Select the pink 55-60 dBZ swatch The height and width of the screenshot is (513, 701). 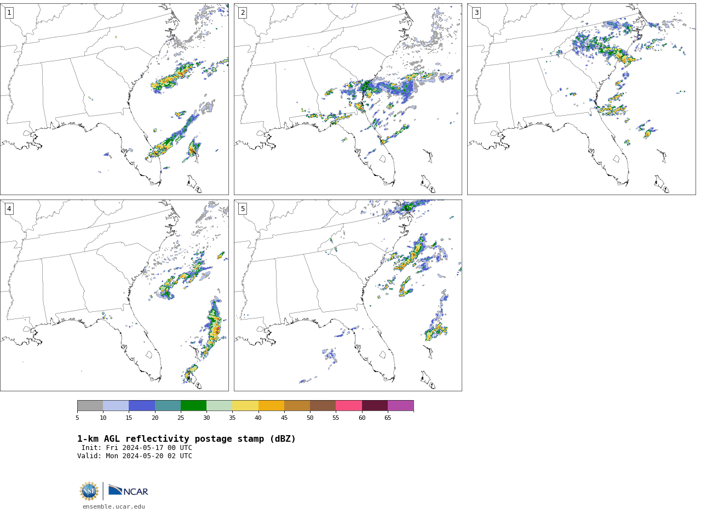tap(349, 406)
